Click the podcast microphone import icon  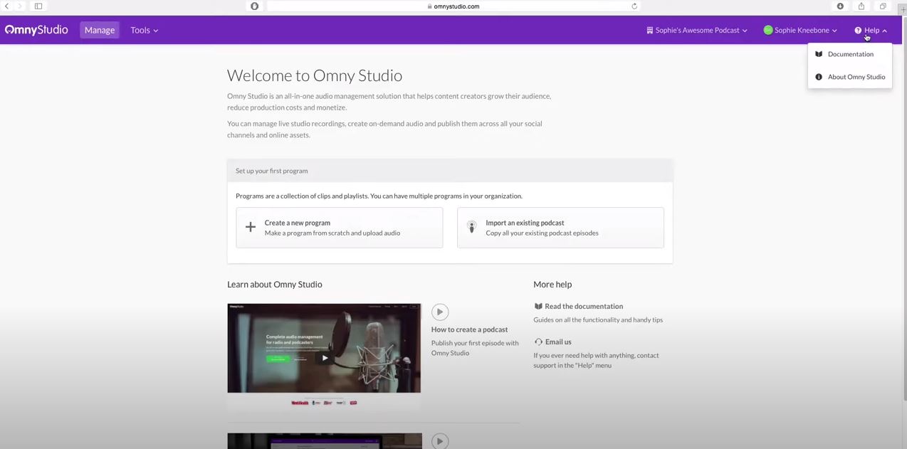[x=471, y=227]
